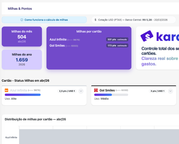
Task: Select the 'Milhas do ano' 1.659 card
Action: (22, 60)
